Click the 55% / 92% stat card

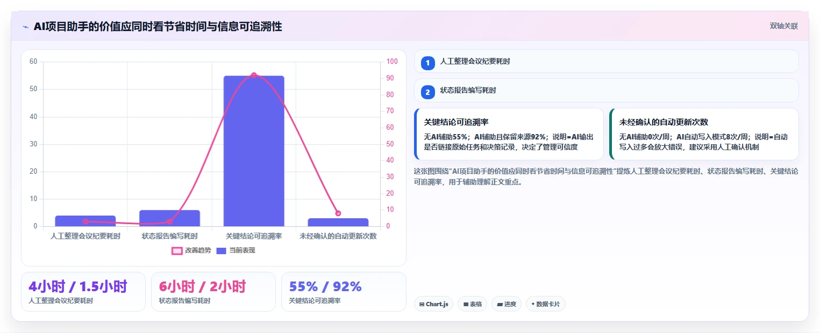(x=344, y=292)
